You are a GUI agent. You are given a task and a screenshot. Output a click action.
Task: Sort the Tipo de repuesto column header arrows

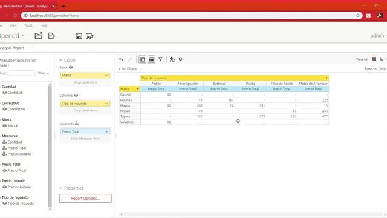point(327,78)
